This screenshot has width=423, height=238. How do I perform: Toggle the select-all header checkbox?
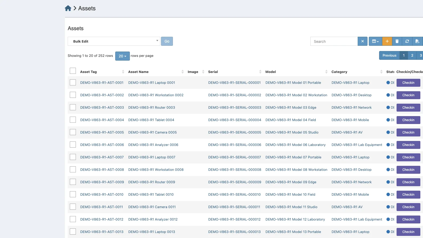(73, 71)
